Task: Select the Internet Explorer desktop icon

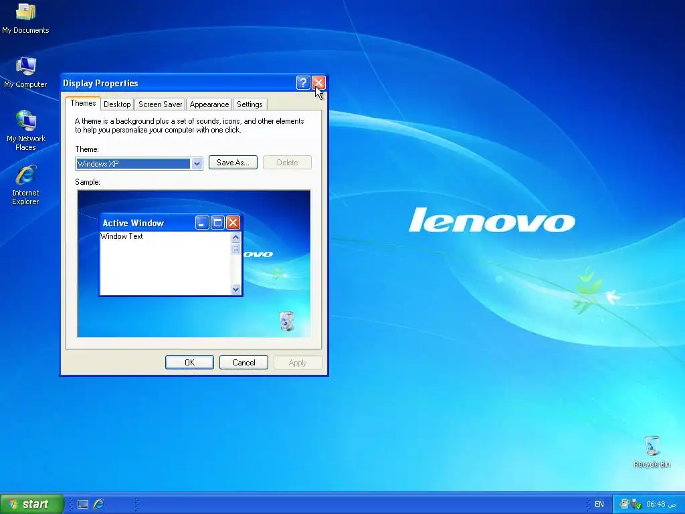Action: click(x=25, y=185)
